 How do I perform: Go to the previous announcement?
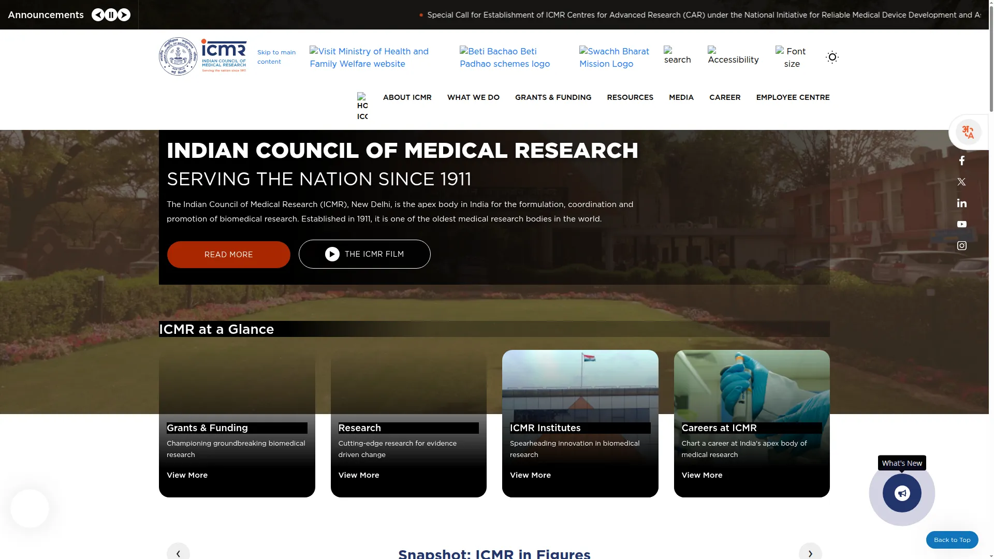[x=98, y=14]
